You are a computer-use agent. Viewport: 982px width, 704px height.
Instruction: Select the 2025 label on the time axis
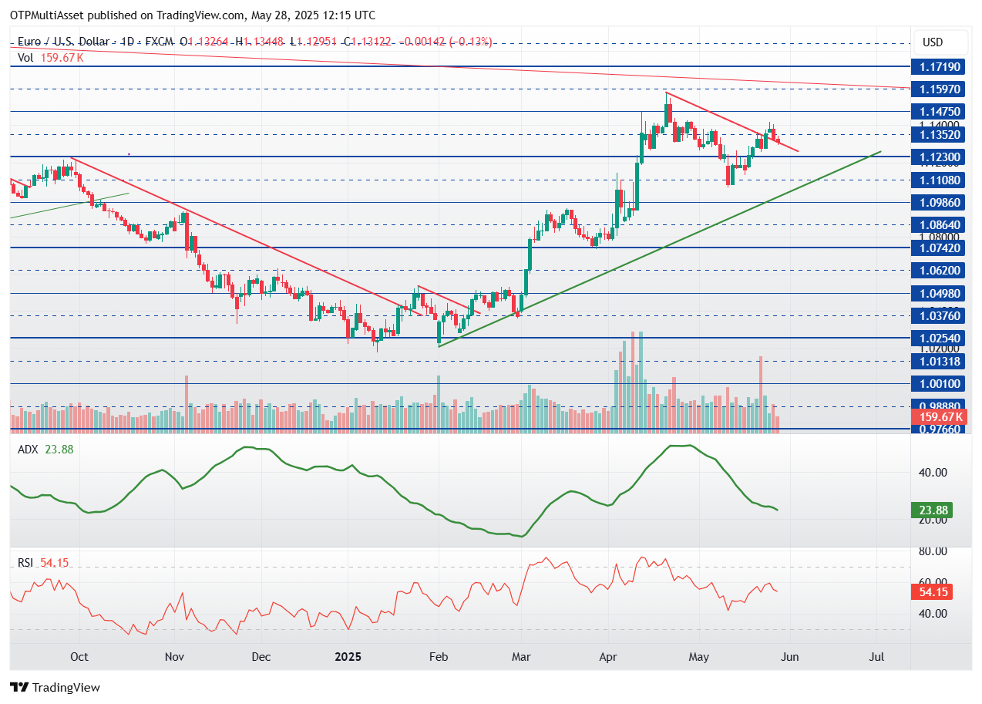point(348,658)
